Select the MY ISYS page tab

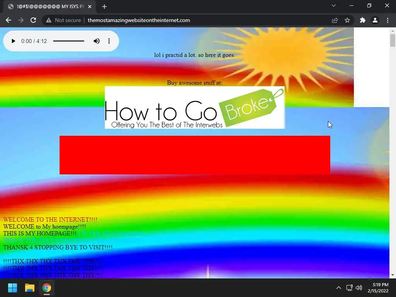coord(49,7)
